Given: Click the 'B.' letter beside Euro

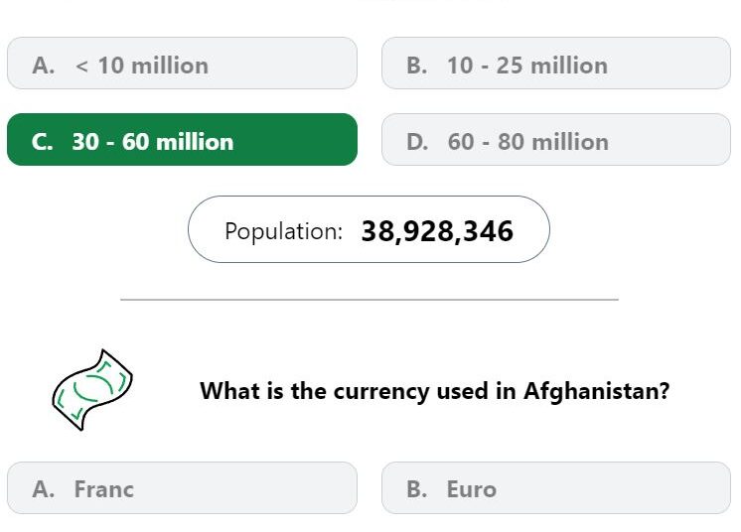Looking at the screenshot, I should (x=417, y=489).
